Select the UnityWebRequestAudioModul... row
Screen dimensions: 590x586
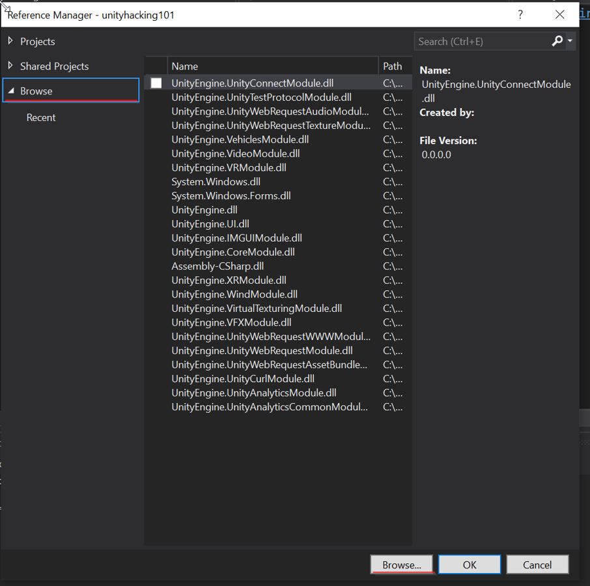click(278, 111)
